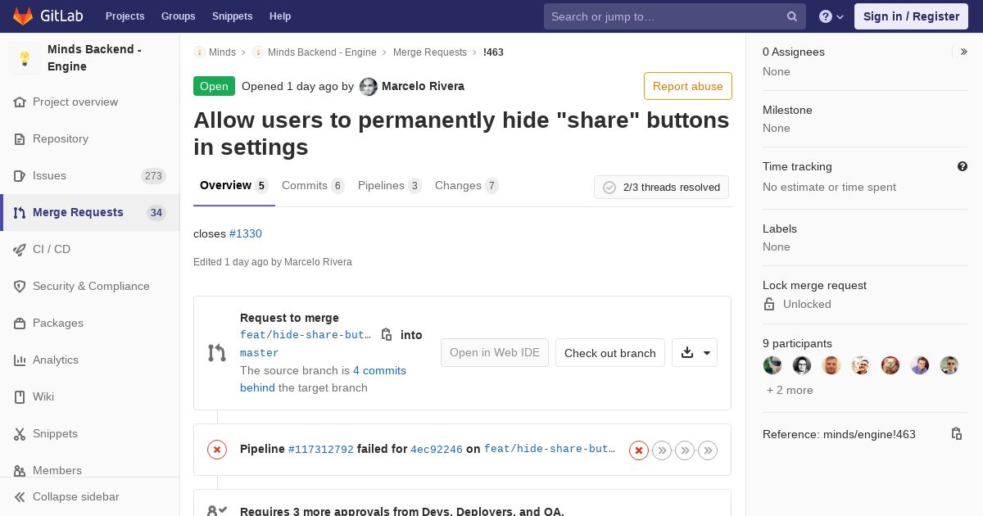Collapse the left sidebar

point(75,496)
